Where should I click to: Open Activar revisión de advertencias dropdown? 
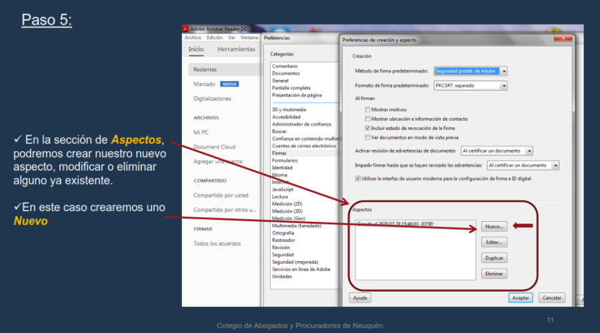tap(497, 151)
